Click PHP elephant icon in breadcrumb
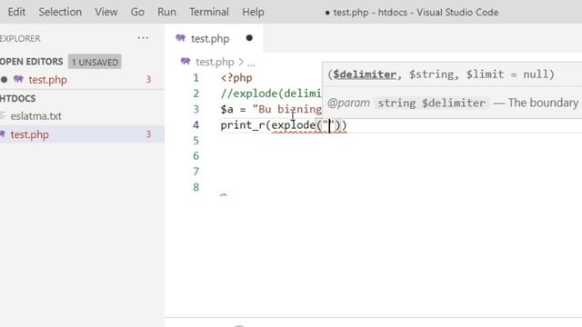This screenshot has width=582, height=327. tap(186, 61)
